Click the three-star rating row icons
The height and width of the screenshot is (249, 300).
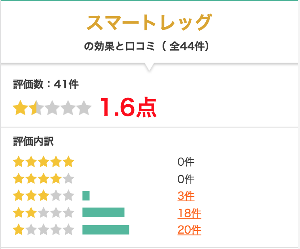coord(43,196)
